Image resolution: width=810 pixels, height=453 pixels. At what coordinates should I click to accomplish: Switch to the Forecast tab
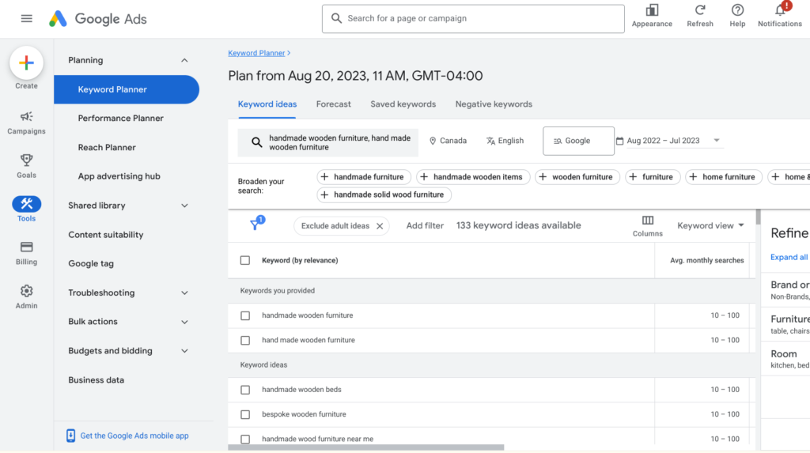click(x=333, y=104)
